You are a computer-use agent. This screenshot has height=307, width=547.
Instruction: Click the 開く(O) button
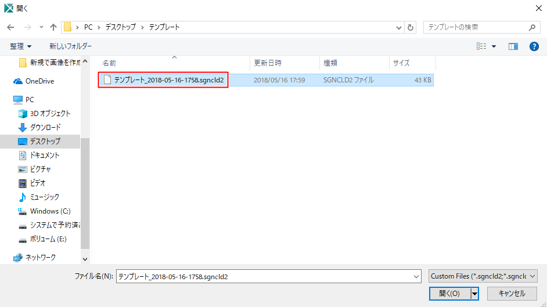point(449,294)
